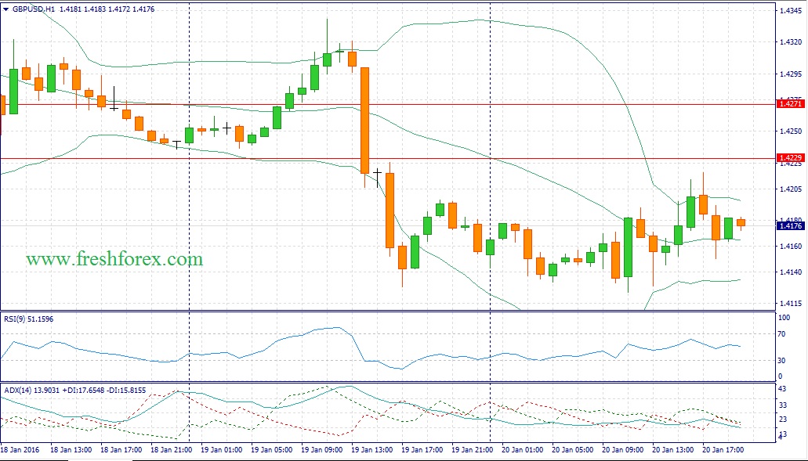808x461 pixels.
Task: Click the 19 Jan 13:00 time axis label
Action: click(372, 450)
